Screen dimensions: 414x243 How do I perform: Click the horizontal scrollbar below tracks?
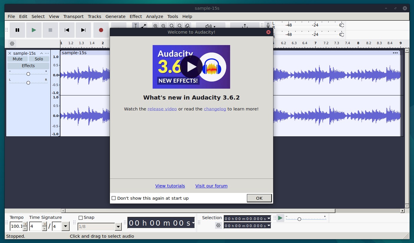200,211
